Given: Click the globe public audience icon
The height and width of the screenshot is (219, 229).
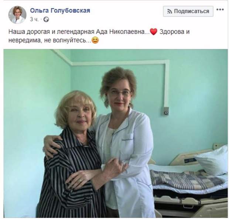Looking at the screenshot, I should click(x=46, y=20).
